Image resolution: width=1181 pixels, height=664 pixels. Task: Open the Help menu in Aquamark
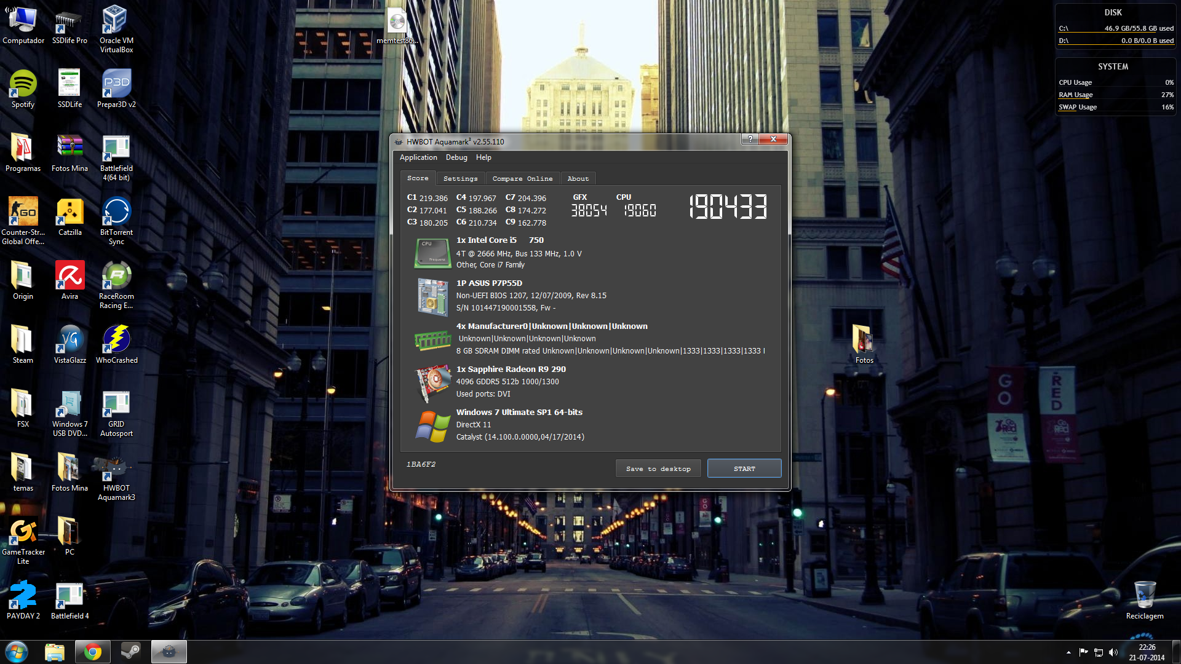[x=483, y=157]
